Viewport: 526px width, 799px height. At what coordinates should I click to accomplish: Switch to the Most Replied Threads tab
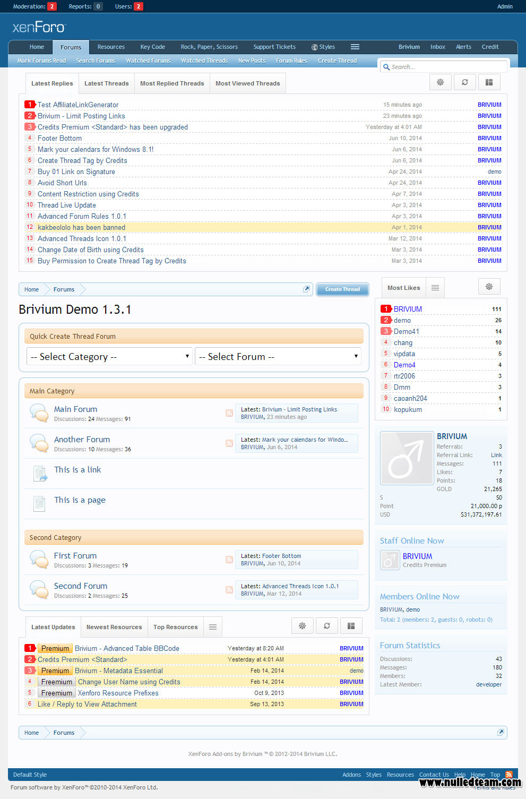point(172,83)
